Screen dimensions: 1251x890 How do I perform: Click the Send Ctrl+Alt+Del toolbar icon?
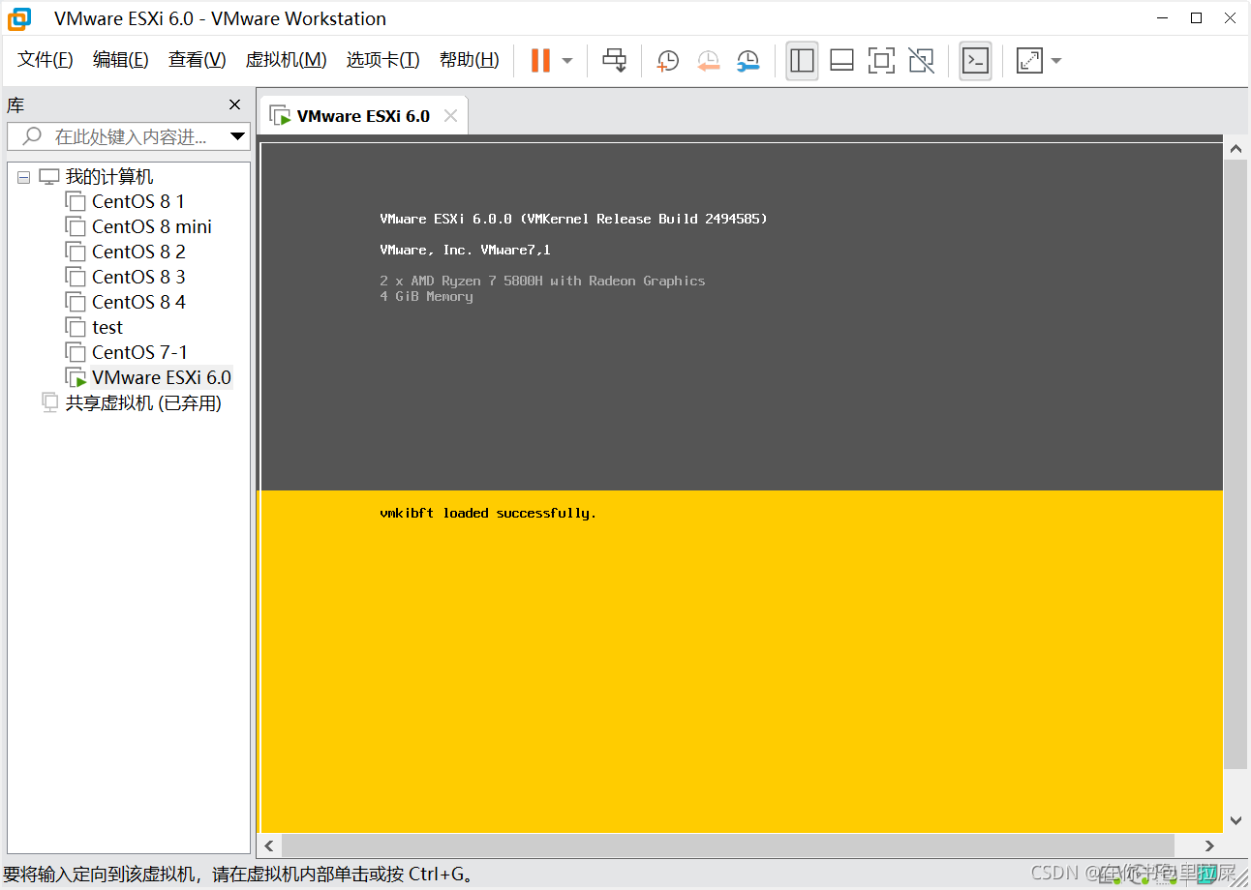(614, 60)
